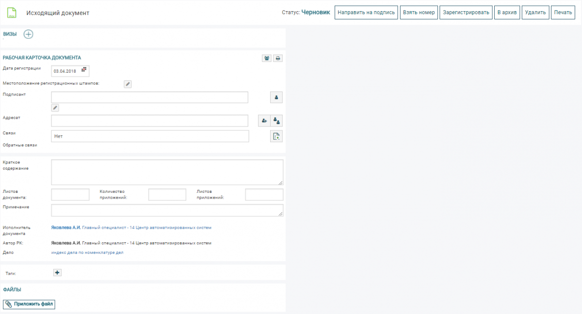Add a linked document via Связи icon
Viewport: 582px width, 314px height.
[276, 137]
